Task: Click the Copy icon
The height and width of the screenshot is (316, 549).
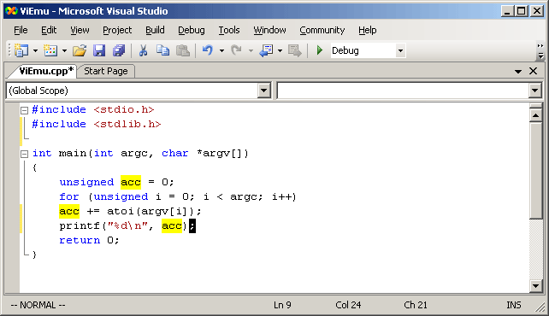Action: click(x=162, y=50)
